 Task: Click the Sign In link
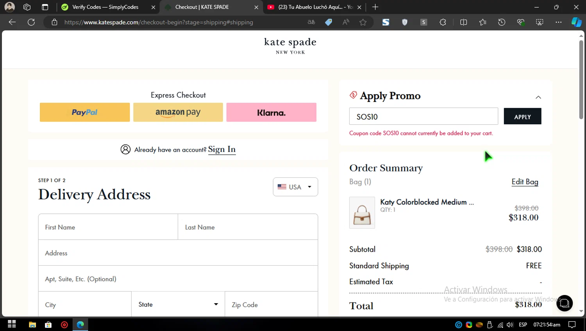click(x=222, y=149)
